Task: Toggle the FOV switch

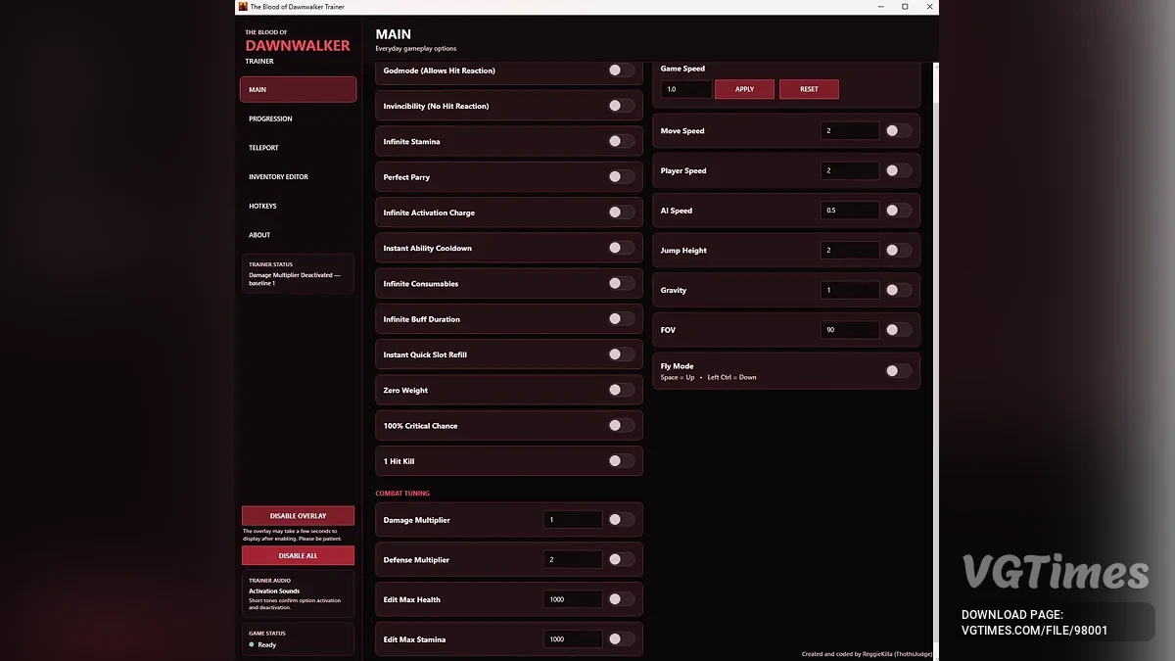Action: click(898, 330)
